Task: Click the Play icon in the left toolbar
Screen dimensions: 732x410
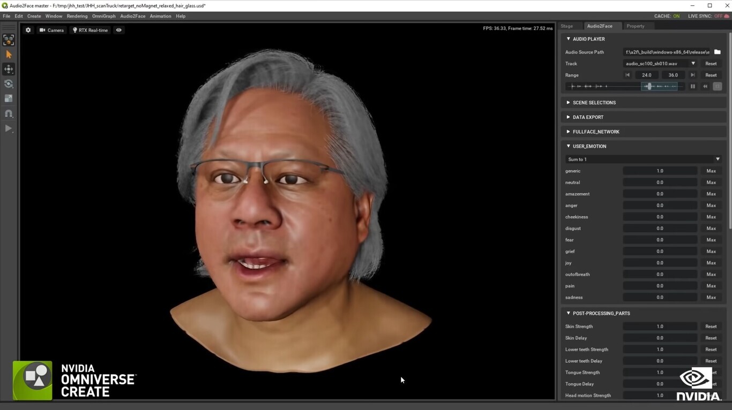Action: tap(9, 128)
